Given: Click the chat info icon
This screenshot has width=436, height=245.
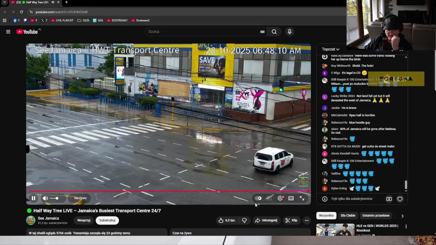Looking at the screenshot, I should point(325,199).
